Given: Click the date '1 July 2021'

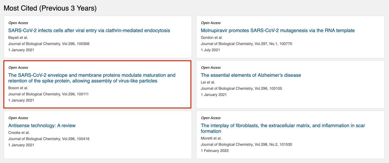Looking at the screenshot, I should [210, 50].
